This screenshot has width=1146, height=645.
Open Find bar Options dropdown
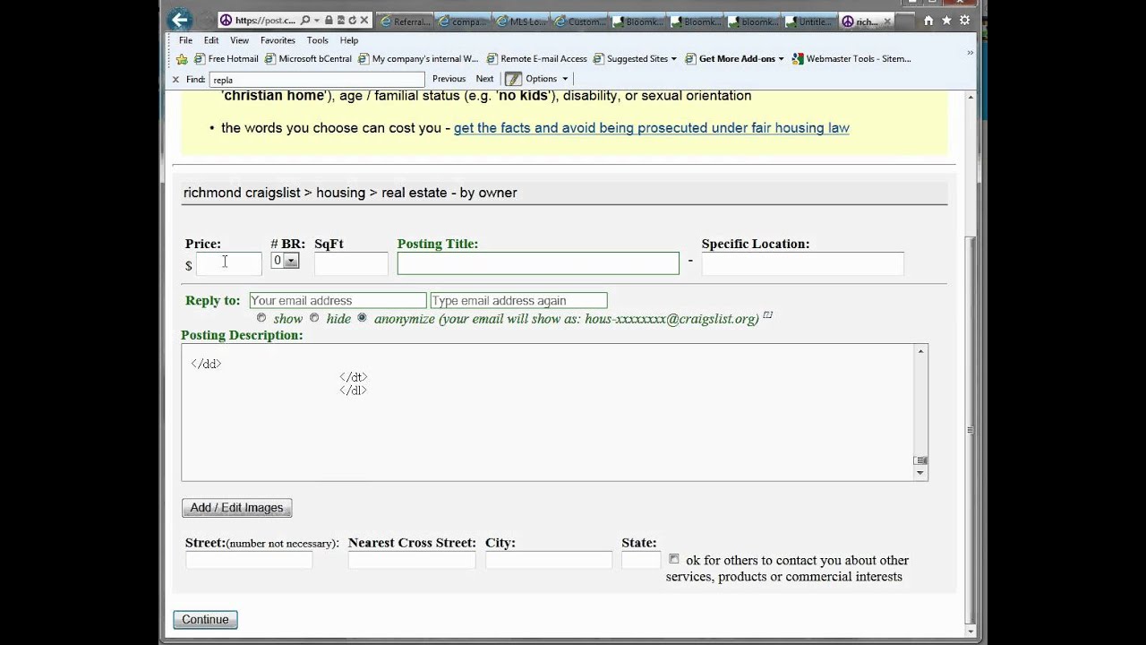546,79
